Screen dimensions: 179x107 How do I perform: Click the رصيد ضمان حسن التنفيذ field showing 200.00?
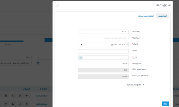103,76
